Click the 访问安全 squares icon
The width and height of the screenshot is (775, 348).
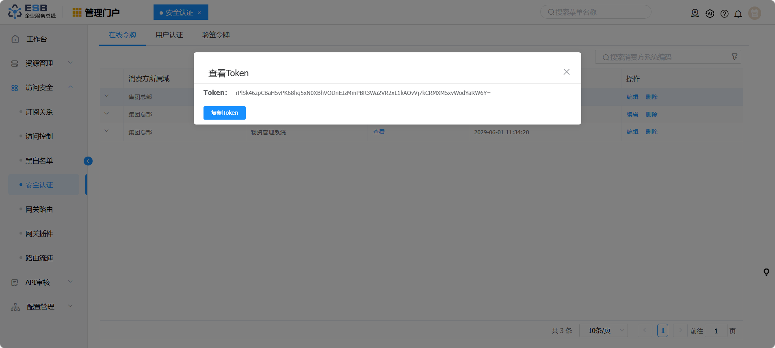click(15, 88)
